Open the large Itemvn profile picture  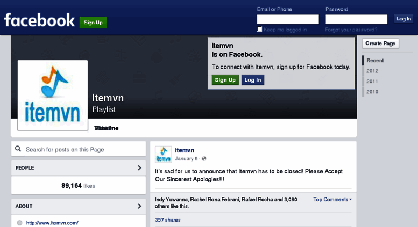tap(53, 95)
